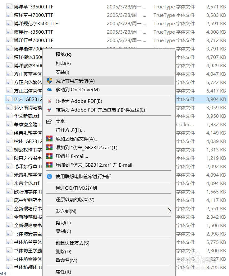Select 复制(C) in the context menu

pyautogui.click(x=63, y=231)
